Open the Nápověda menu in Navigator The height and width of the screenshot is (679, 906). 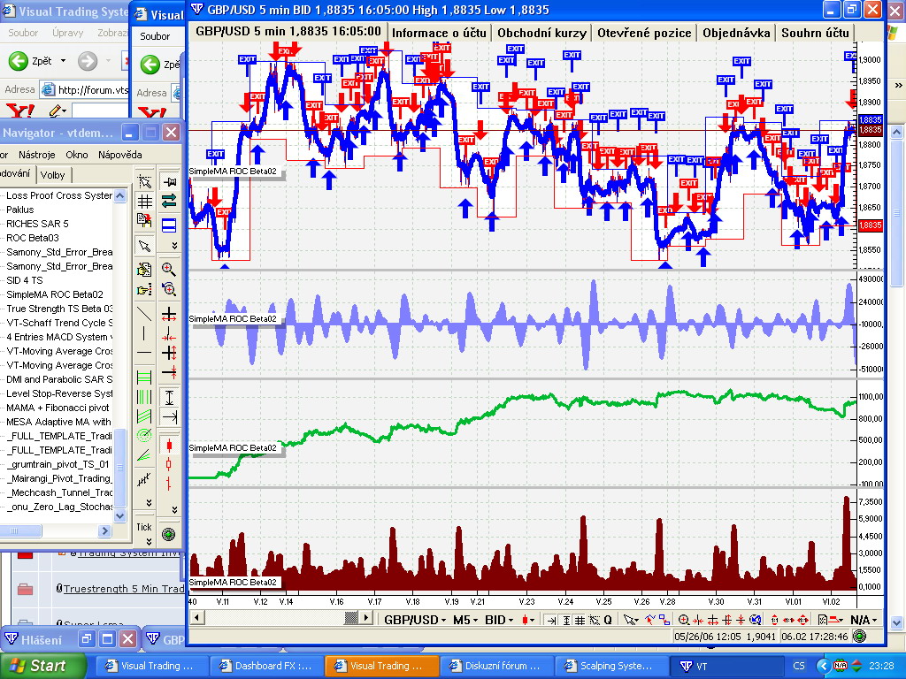pos(119,155)
